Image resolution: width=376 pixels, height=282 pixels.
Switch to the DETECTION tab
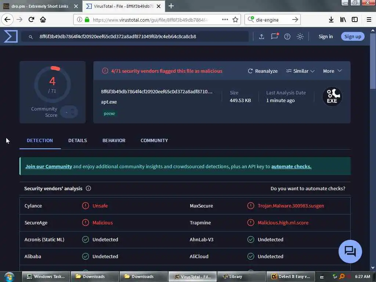[x=40, y=141]
